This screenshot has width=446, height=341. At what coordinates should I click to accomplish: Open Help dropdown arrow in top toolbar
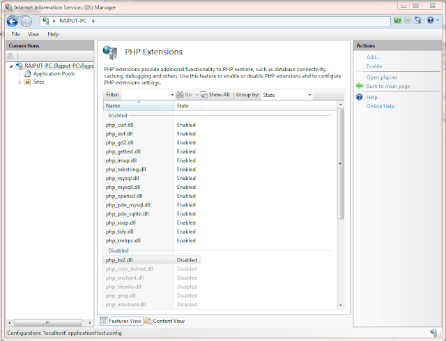tap(438, 20)
